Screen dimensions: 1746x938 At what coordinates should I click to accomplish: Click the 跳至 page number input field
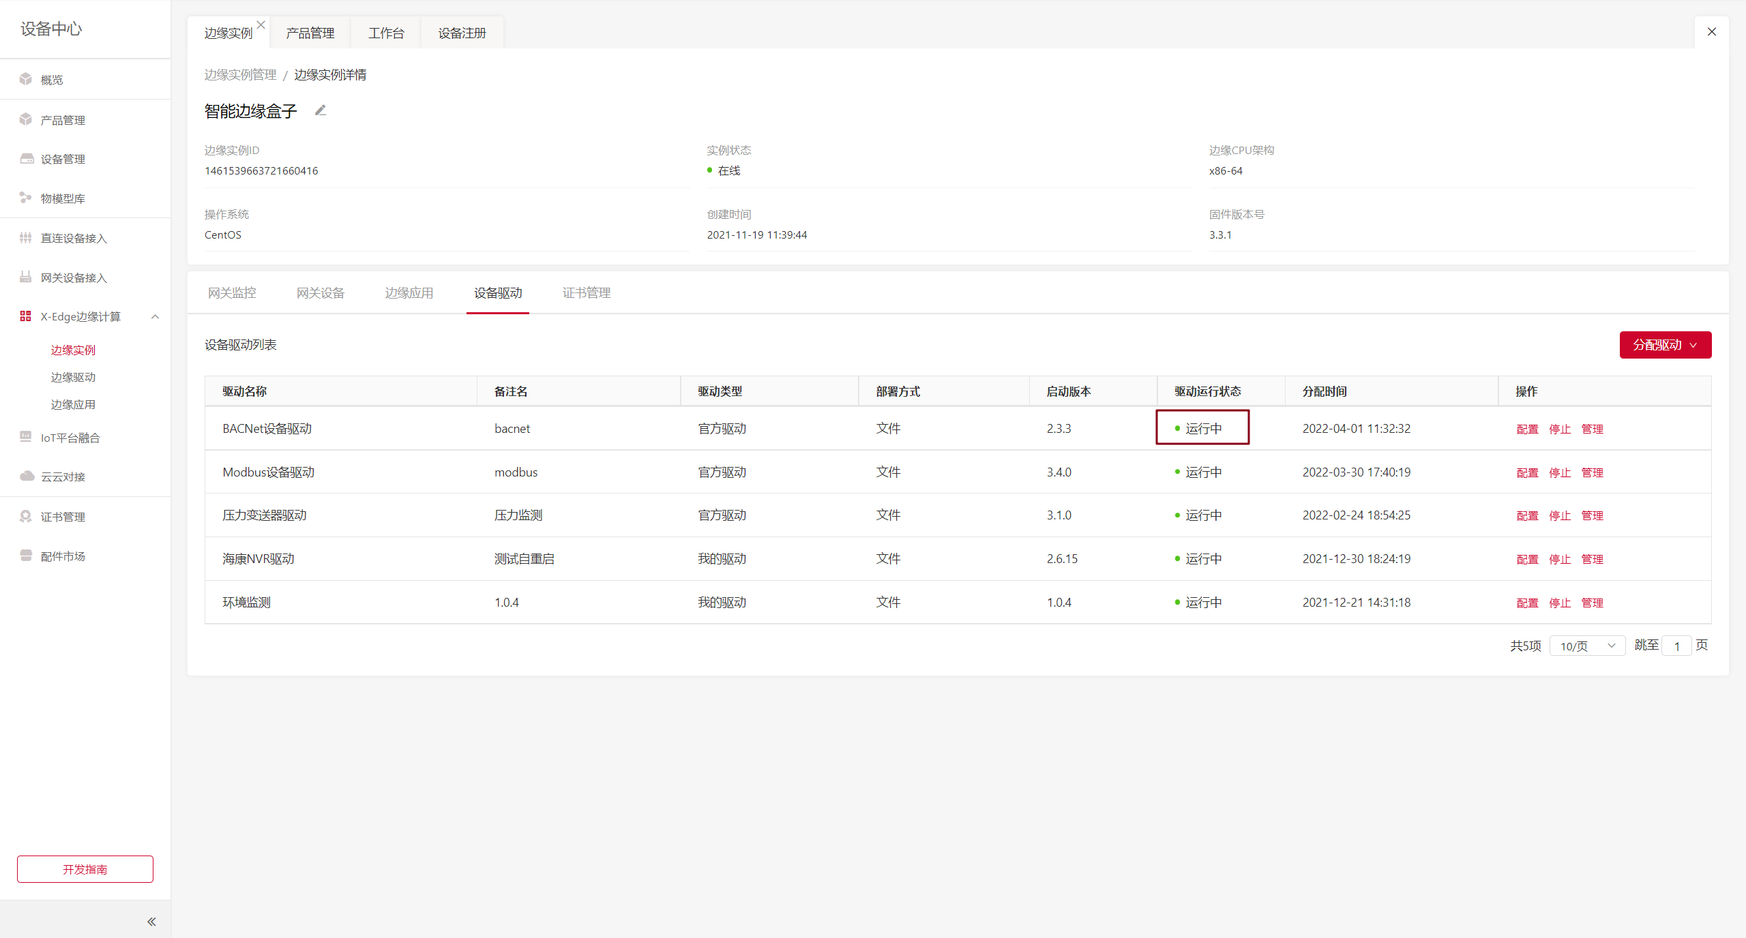pos(1676,646)
